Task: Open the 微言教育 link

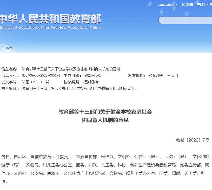Action: [x=187, y=5]
